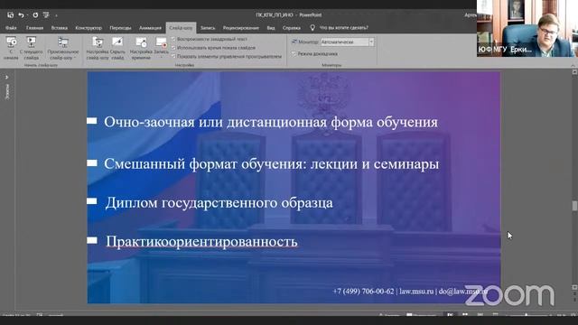The height and width of the screenshot is (325, 578).
Task: Click the Очно-заочная или дистанционная форма обучения line
Action: point(271,122)
